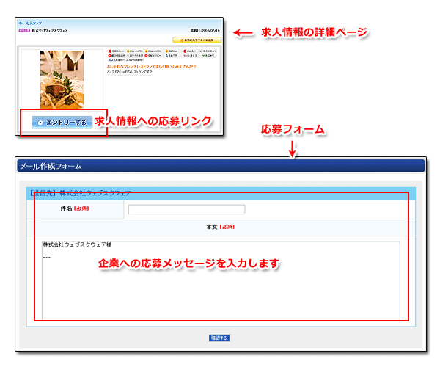Click the star icon on the favorites button
This screenshot has height=367, width=440.
tap(178, 40)
